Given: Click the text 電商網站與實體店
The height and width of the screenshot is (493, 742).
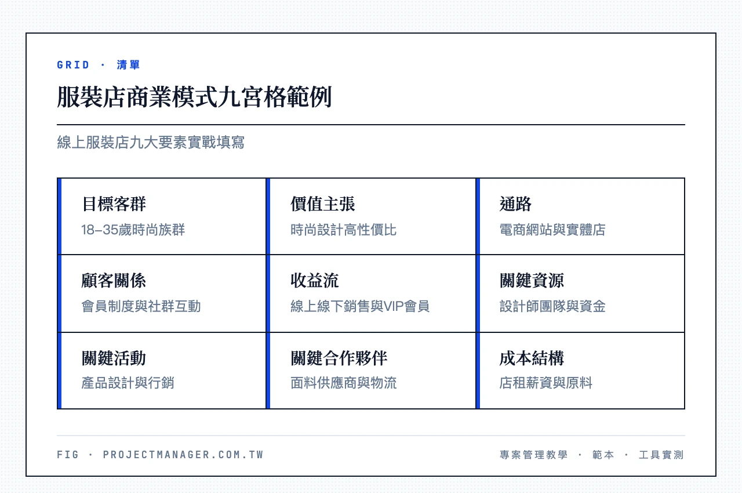Looking at the screenshot, I should [552, 230].
